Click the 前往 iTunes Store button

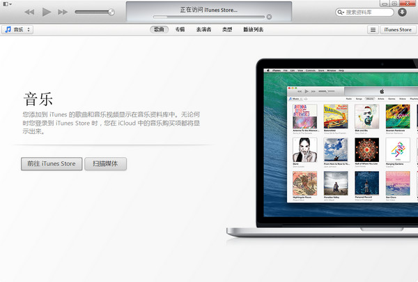pyautogui.click(x=52, y=164)
